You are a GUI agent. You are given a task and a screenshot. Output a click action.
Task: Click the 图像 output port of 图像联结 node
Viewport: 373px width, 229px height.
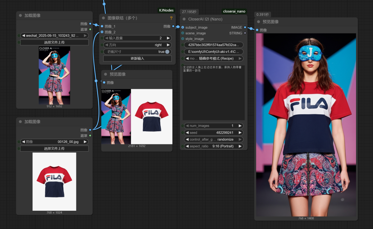click(173, 26)
